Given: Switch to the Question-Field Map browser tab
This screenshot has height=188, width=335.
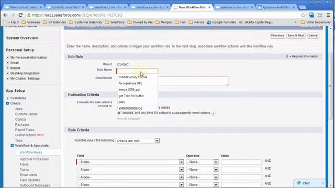Looking at the screenshot, I should [276, 7].
